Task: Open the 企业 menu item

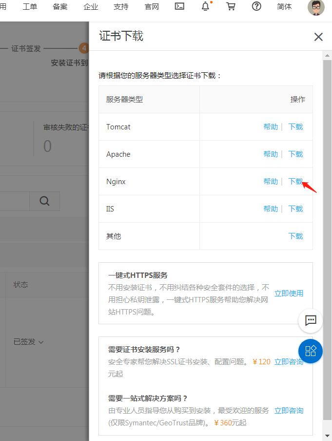Action: point(91,7)
